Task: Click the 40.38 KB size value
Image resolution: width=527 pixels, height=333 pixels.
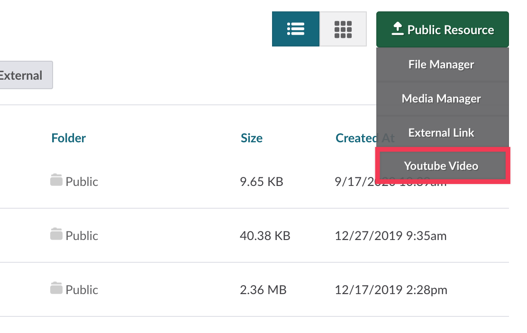Action: coord(265,236)
